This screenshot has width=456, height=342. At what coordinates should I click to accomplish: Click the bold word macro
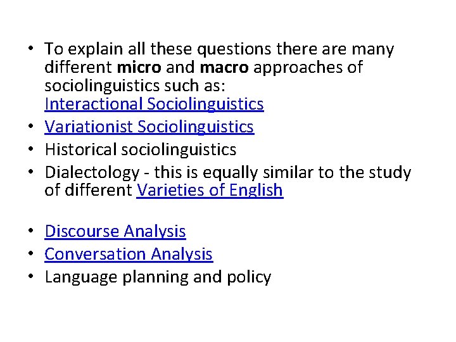click(224, 68)
